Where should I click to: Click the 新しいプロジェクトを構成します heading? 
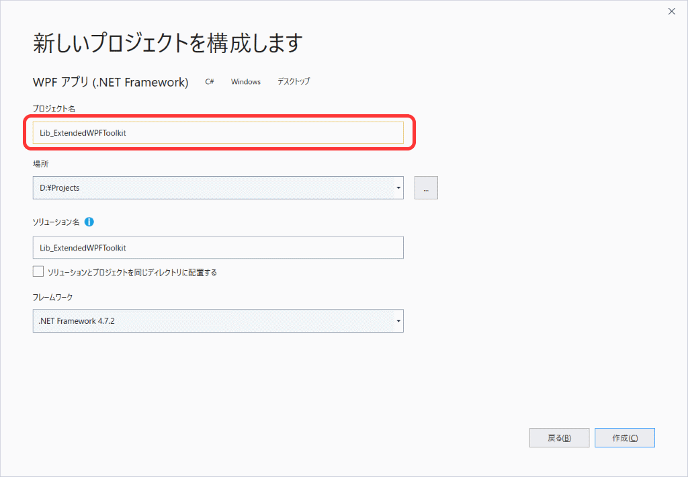coord(167,43)
